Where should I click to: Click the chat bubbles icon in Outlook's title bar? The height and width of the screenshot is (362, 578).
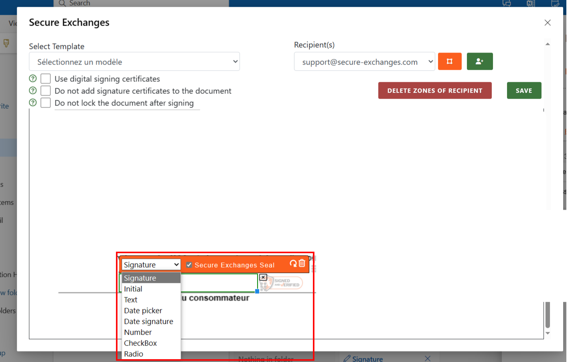pos(507,4)
